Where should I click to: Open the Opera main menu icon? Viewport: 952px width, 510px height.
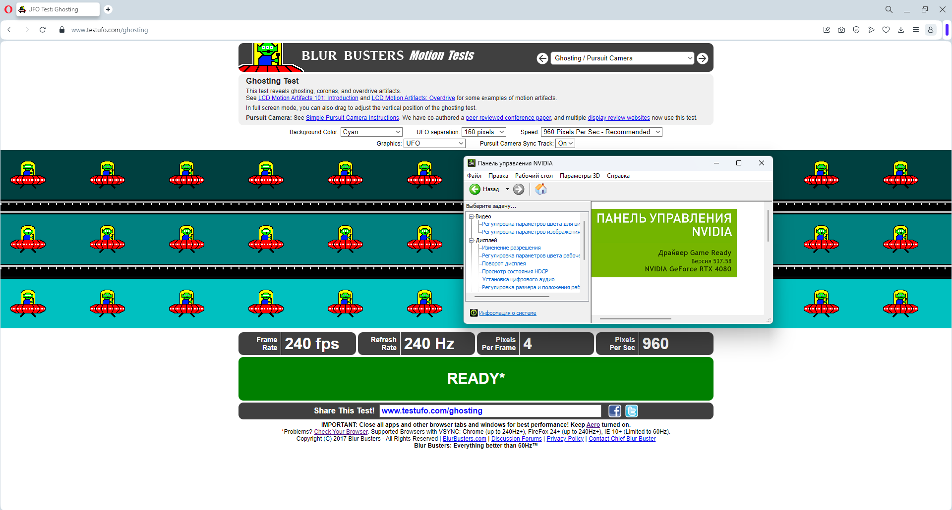point(8,9)
